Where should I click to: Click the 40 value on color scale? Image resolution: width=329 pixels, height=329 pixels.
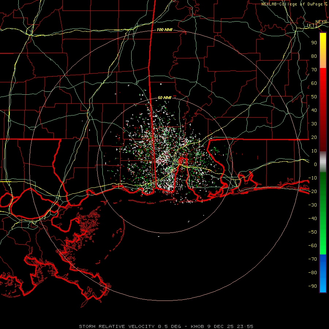pos(314,110)
